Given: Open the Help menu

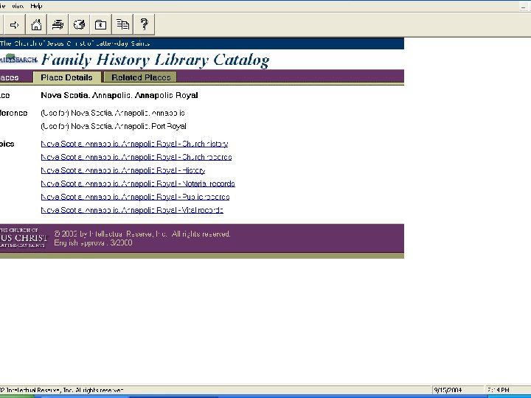Looking at the screenshot, I should click(x=36, y=6).
